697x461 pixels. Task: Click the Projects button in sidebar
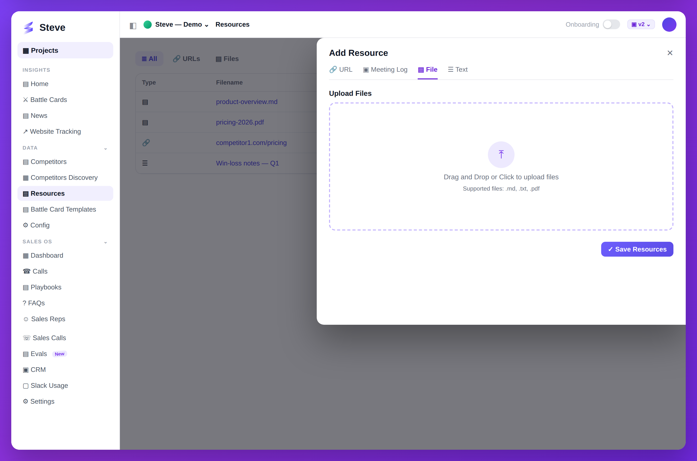pyautogui.click(x=65, y=50)
